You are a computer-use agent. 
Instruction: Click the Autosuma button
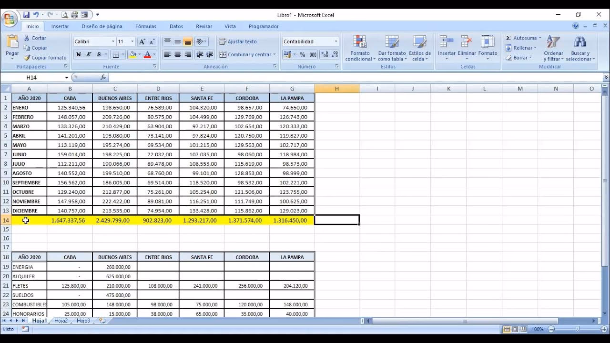[x=523, y=38]
